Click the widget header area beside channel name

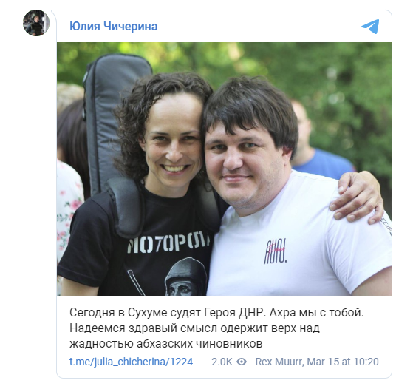coord(258,27)
